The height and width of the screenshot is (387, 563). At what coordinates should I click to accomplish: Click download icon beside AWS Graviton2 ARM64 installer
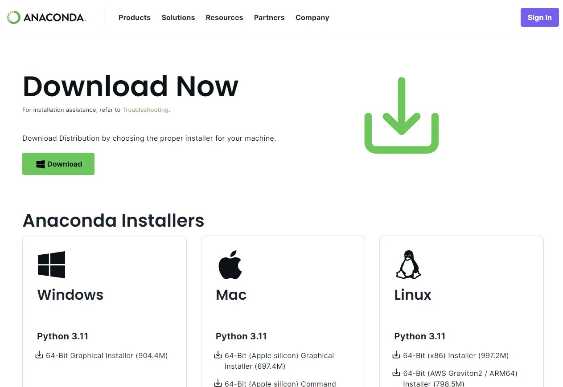point(396,373)
